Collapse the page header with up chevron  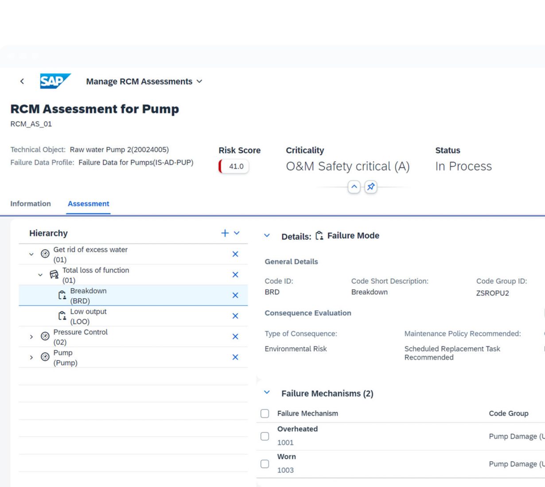(354, 187)
